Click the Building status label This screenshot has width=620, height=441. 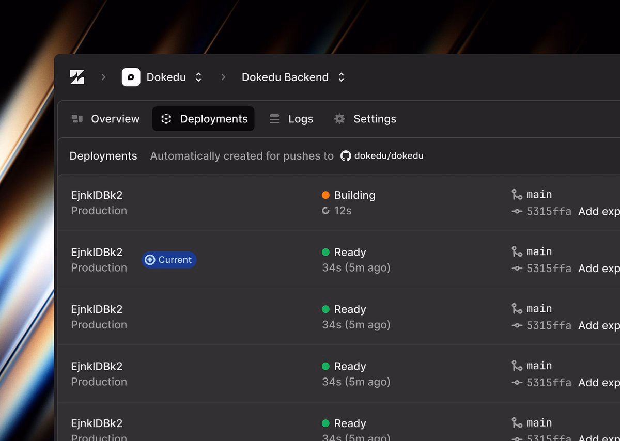point(354,195)
